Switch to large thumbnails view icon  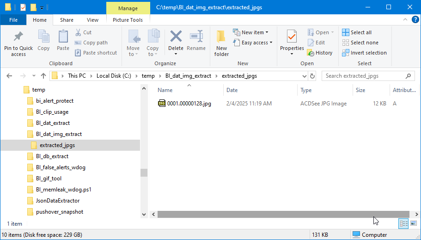(x=414, y=224)
